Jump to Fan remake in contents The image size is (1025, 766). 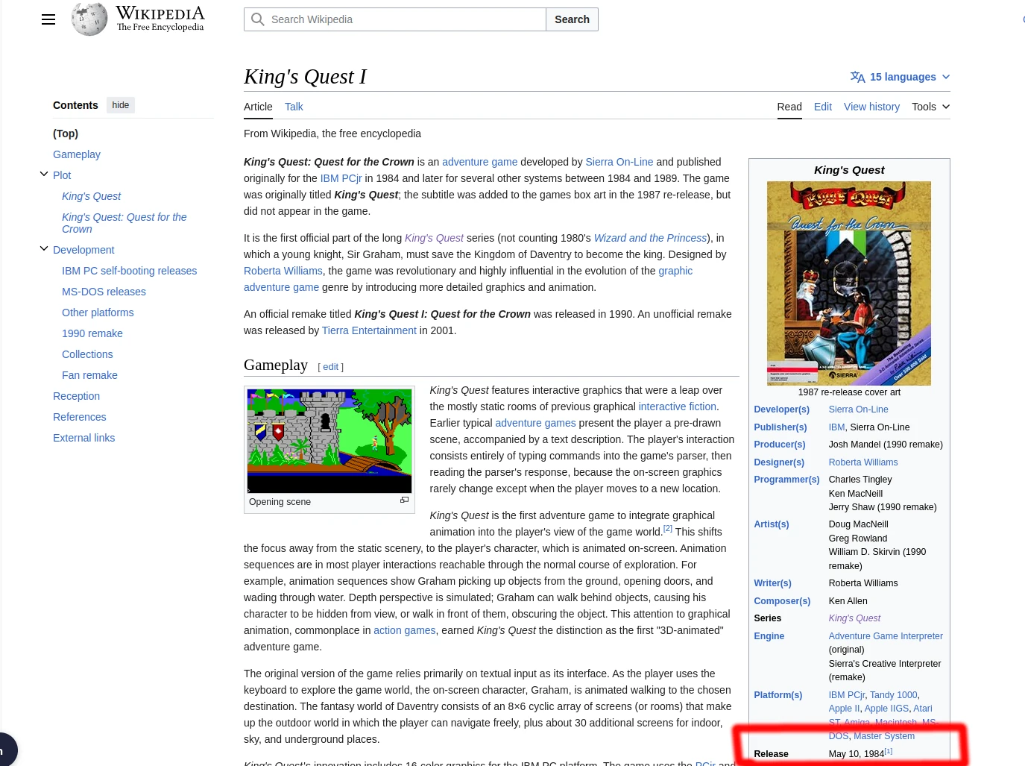click(89, 375)
